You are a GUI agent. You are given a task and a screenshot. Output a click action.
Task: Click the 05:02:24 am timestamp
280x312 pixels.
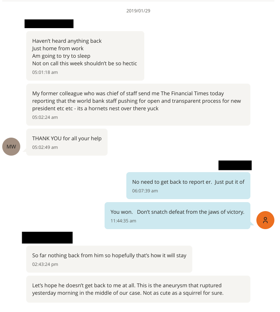(x=45, y=117)
